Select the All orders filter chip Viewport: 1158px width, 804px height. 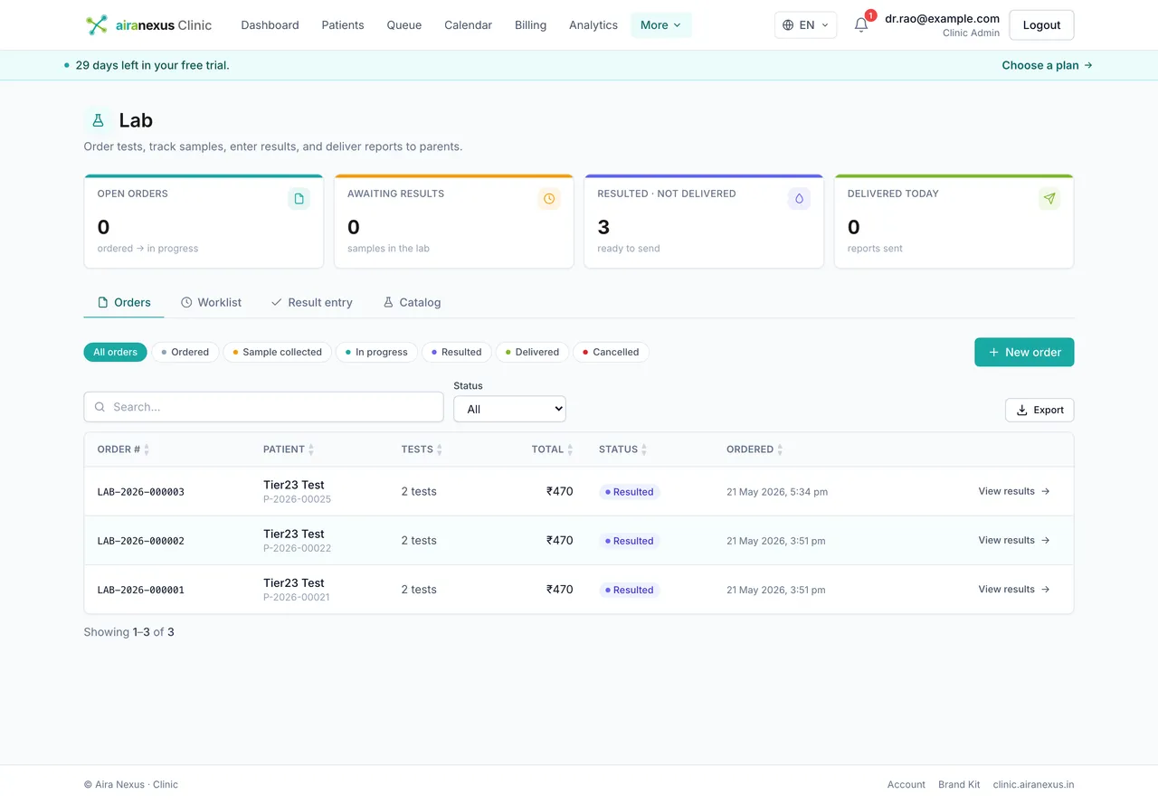point(116,352)
